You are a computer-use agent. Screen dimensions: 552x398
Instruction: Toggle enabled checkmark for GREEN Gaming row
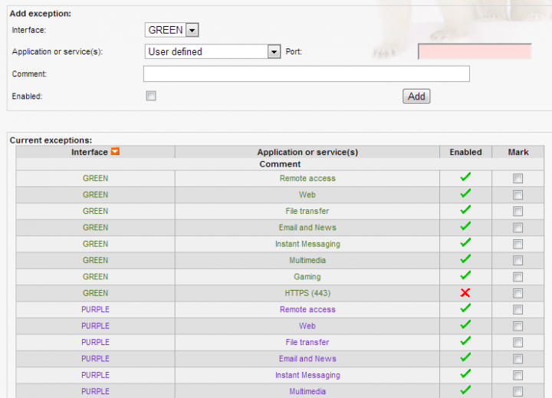(x=465, y=276)
